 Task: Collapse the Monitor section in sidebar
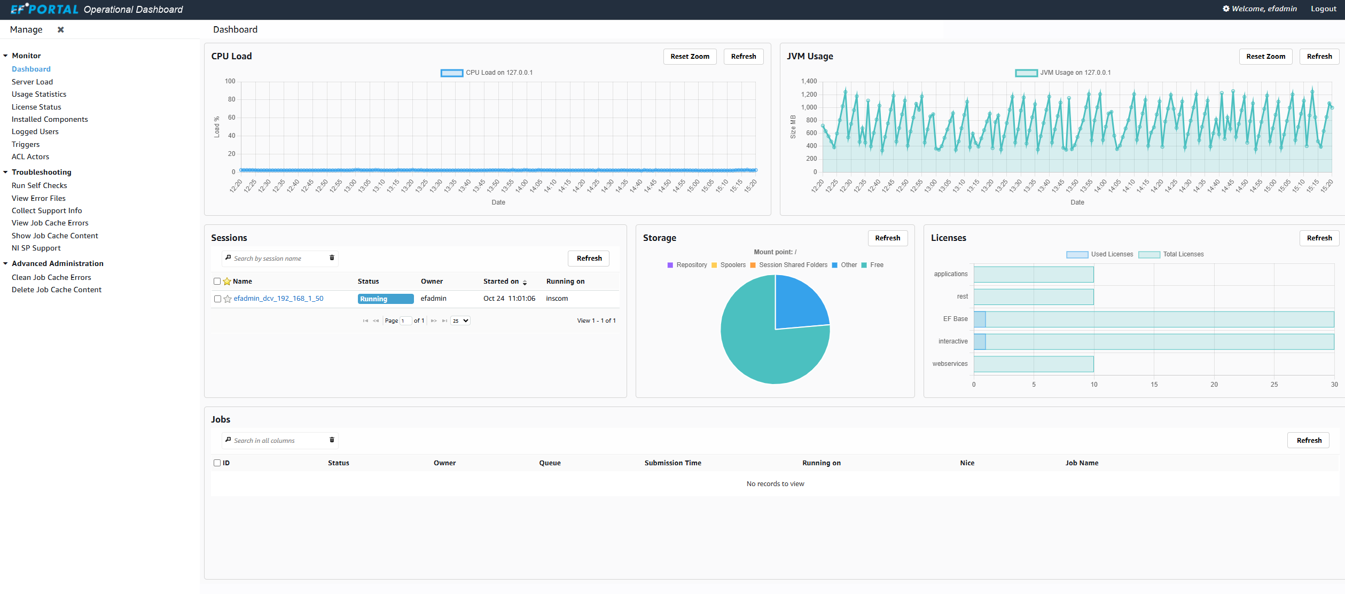[x=5, y=56]
